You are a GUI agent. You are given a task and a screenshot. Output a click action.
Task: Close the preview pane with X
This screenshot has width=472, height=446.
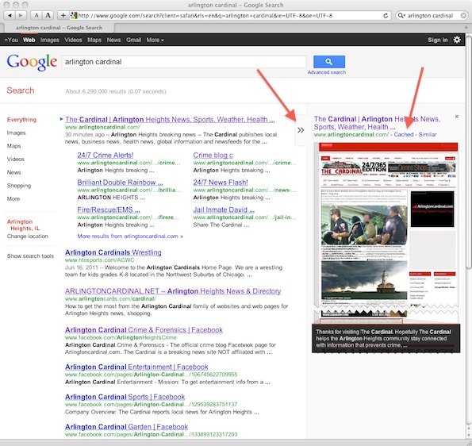(x=457, y=116)
